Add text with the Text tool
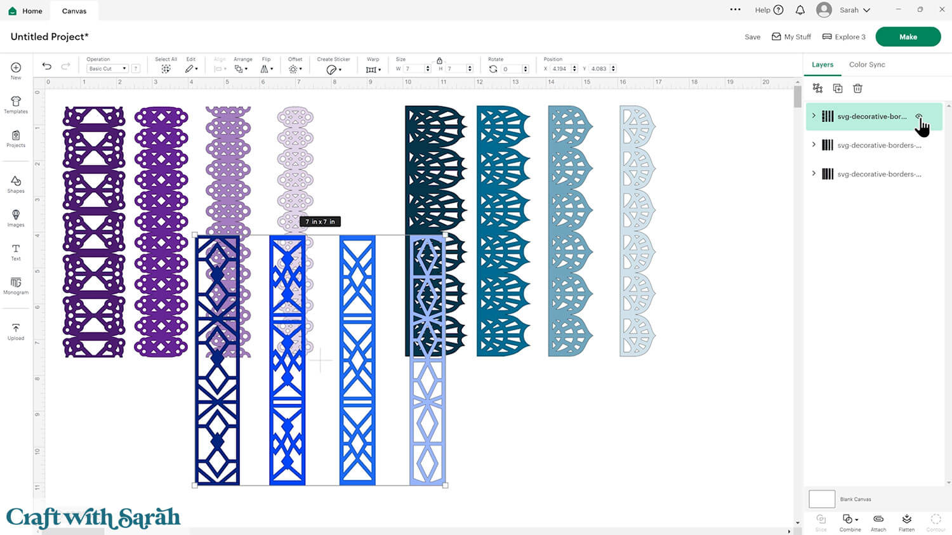This screenshot has width=952, height=535. coord(16,252)
